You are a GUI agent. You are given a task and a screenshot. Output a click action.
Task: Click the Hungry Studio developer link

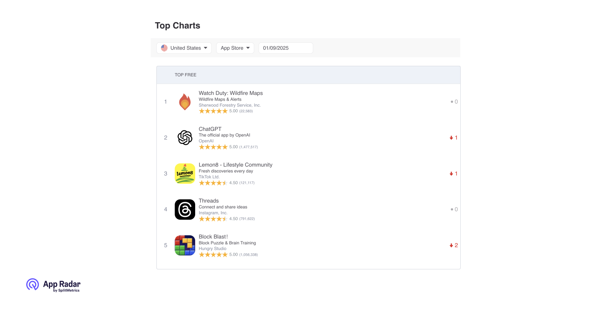tap(213, 248)
